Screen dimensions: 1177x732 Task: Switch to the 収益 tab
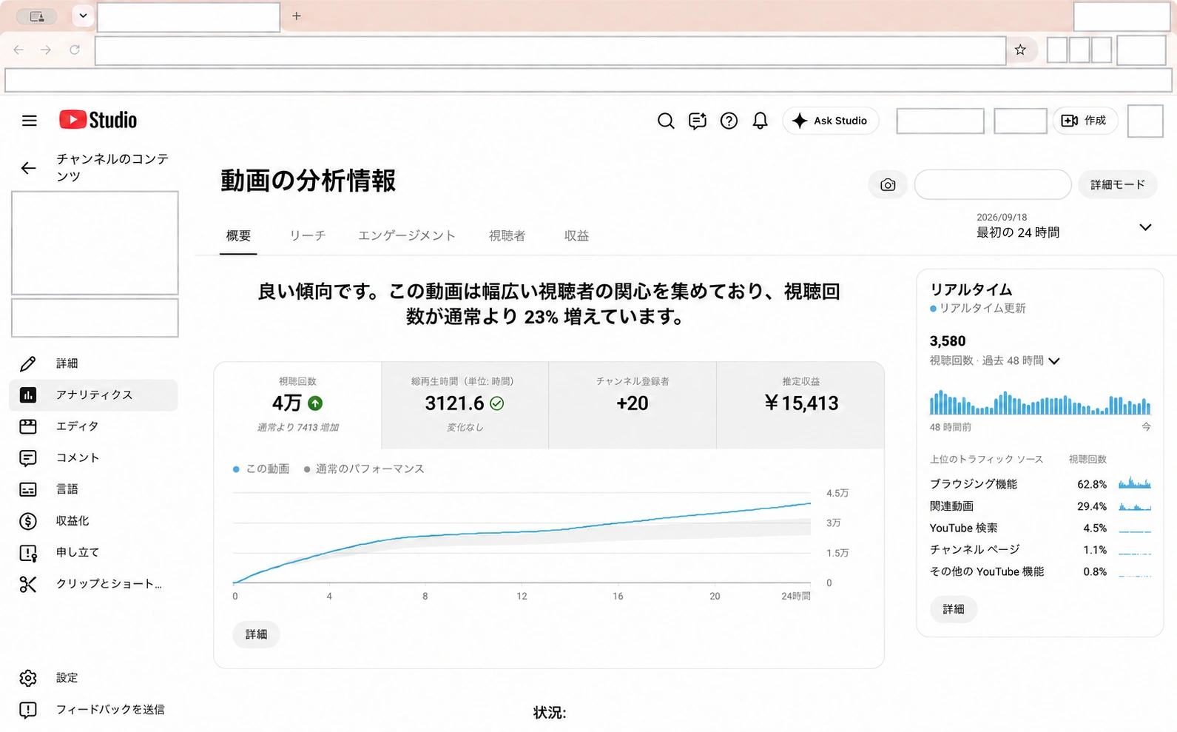[x=576, y=235]
